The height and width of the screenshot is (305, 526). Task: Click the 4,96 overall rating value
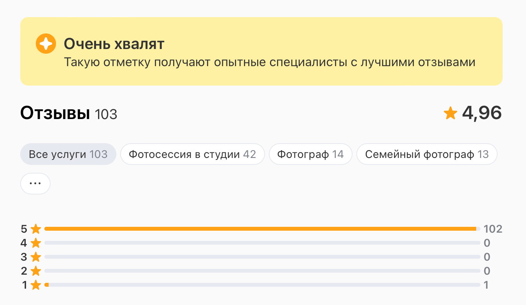482,113
